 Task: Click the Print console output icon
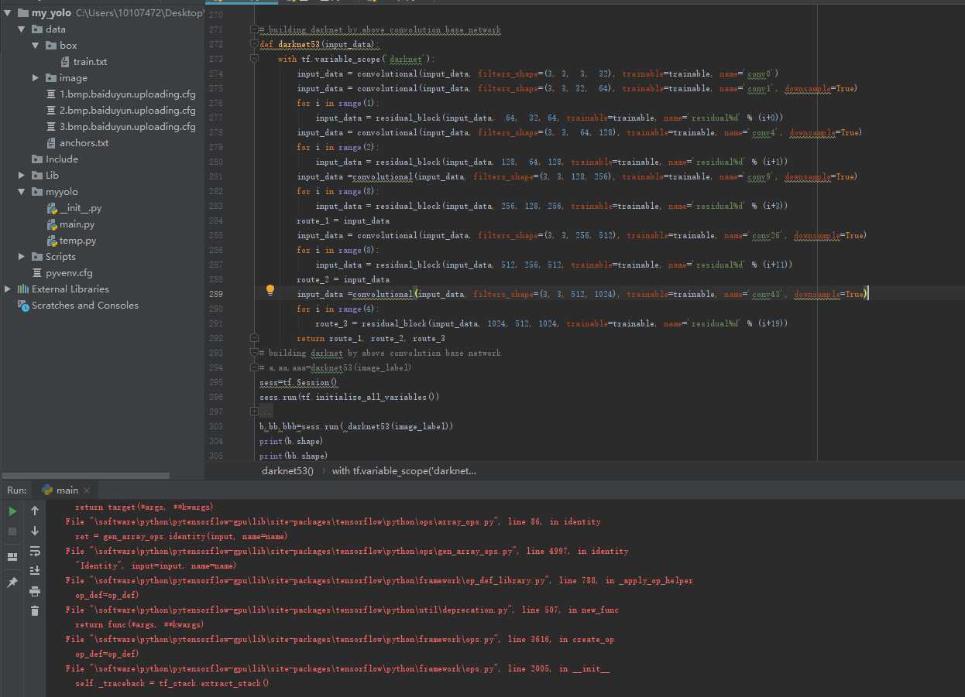coord(35,591)
